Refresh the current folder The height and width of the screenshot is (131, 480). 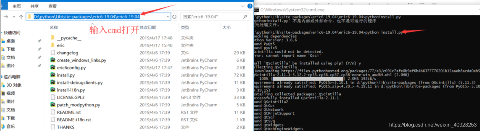174,17
